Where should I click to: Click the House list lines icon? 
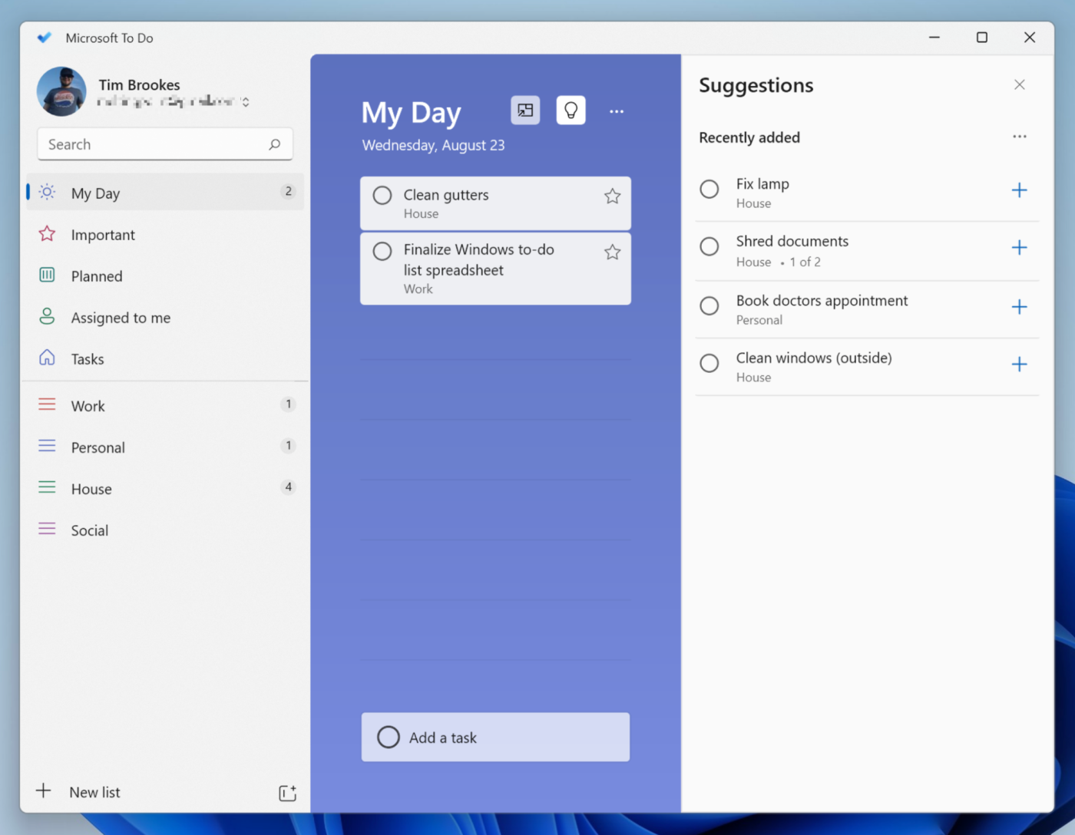click(47, 487)
